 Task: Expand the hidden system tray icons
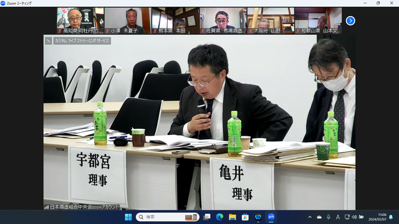(310, 217)
